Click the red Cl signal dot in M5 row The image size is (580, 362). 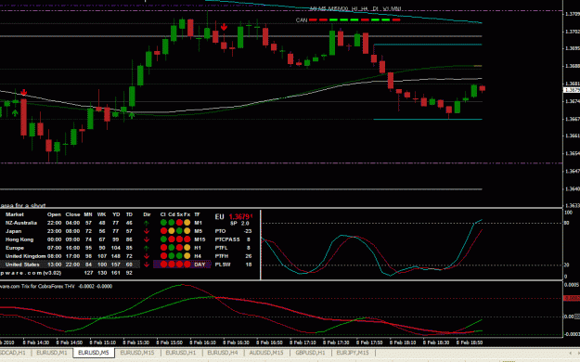pos(163,231)
